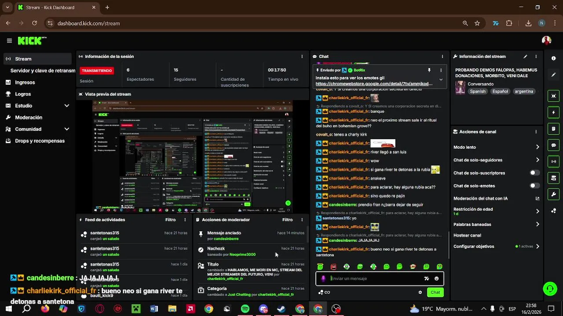
Task: Open the Moderación del chat con IA external link
Action: coord(537,198)
